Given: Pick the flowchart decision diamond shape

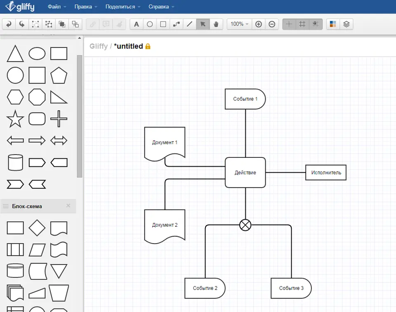Looking at the screenshot, I should coord(37,228).
